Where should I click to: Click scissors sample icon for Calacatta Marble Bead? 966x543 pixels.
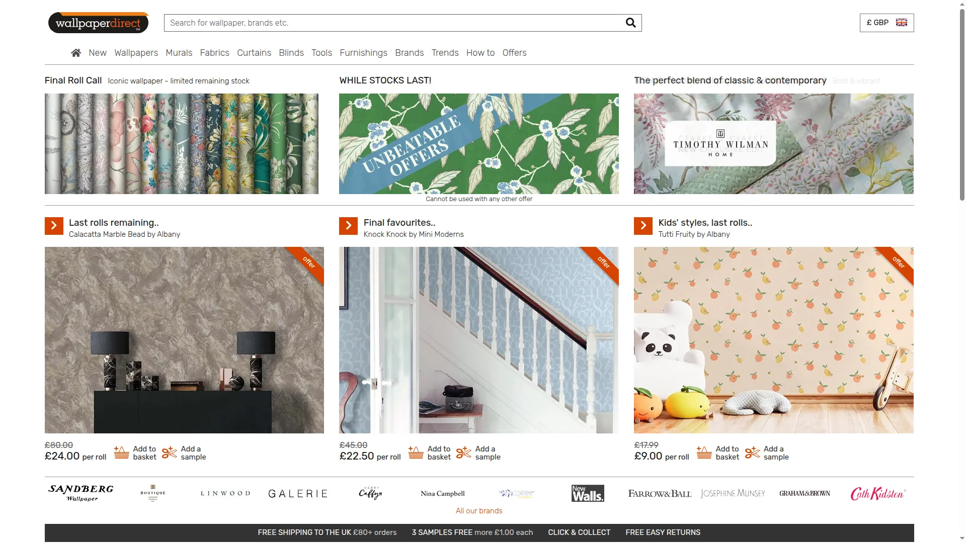coord(169,452)
